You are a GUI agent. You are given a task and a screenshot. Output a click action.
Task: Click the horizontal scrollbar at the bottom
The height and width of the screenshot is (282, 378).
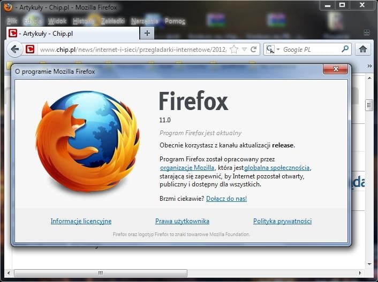pos(100,273)
